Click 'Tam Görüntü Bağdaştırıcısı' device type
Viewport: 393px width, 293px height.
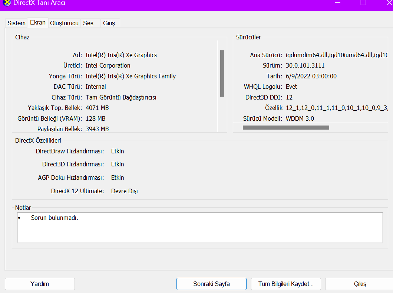pos(121,97)
